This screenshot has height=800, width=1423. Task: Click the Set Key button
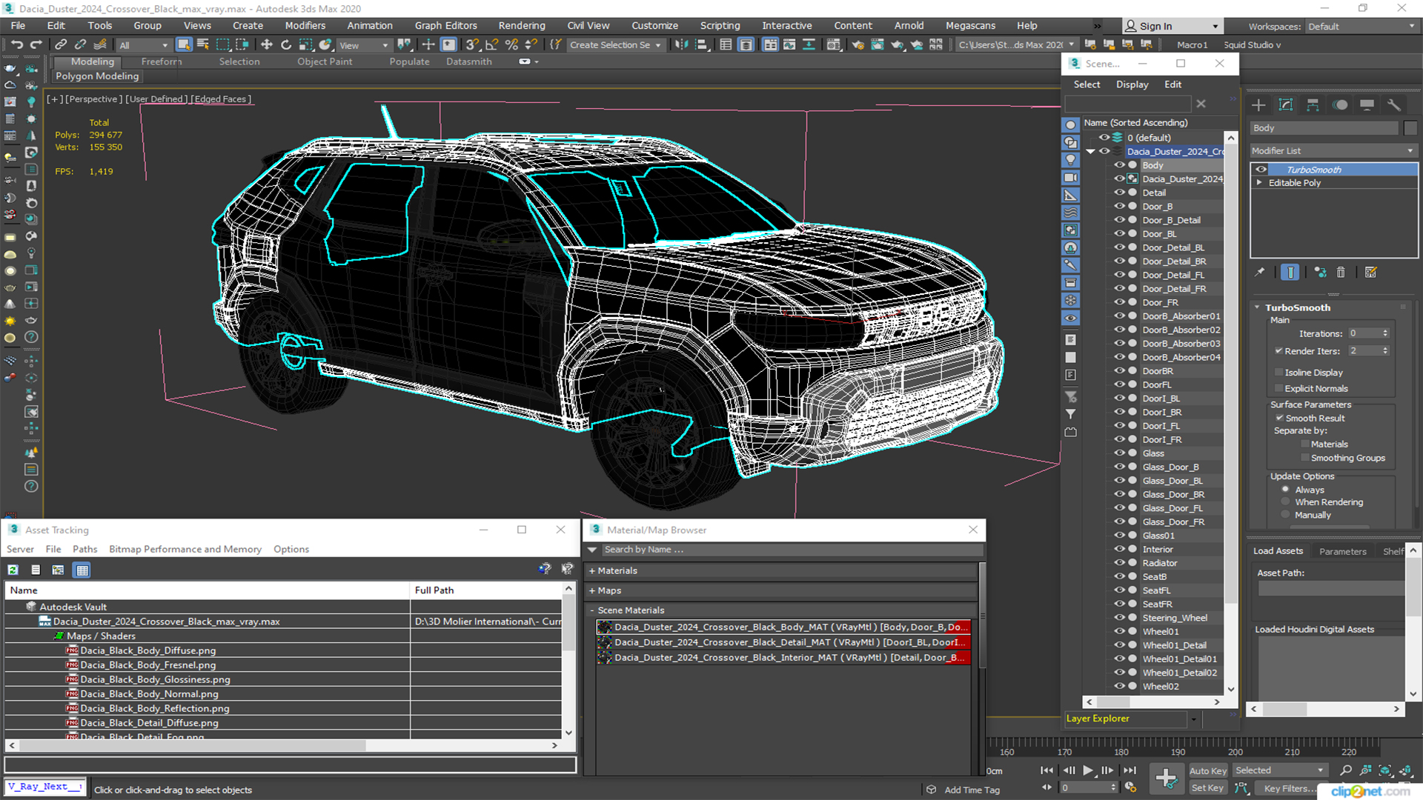(x=1207, y=788)
